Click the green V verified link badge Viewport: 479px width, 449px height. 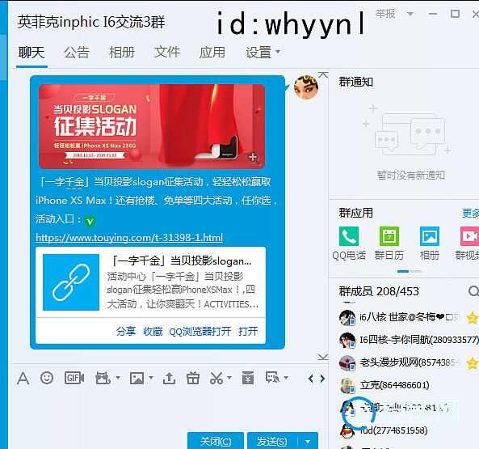(x=90, y=221)
